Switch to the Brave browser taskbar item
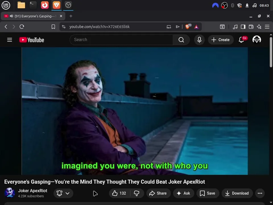The width and height of the screenshot is (273, 205). [56, 5]
